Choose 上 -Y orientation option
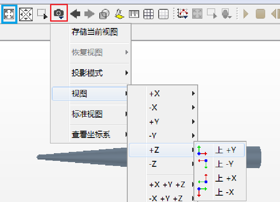The image size is (280, 202). (220, 164)
